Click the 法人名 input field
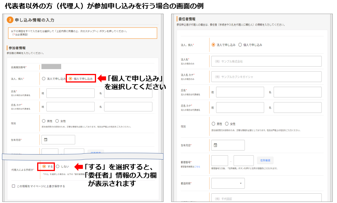This screenshot has width=337, height=203. click(x=266, y=61)
